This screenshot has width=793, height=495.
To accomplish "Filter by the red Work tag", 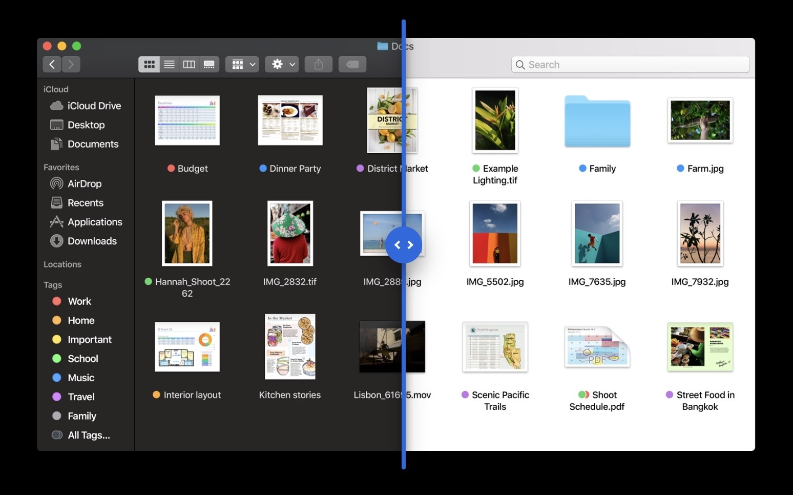I will [x=79, y=301].
